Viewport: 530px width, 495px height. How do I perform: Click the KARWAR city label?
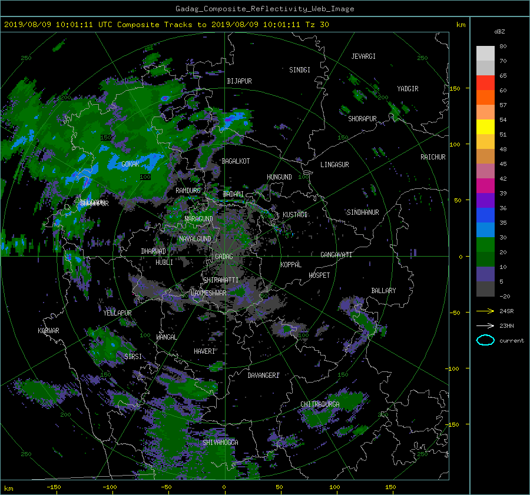click(x=48, y=331)
